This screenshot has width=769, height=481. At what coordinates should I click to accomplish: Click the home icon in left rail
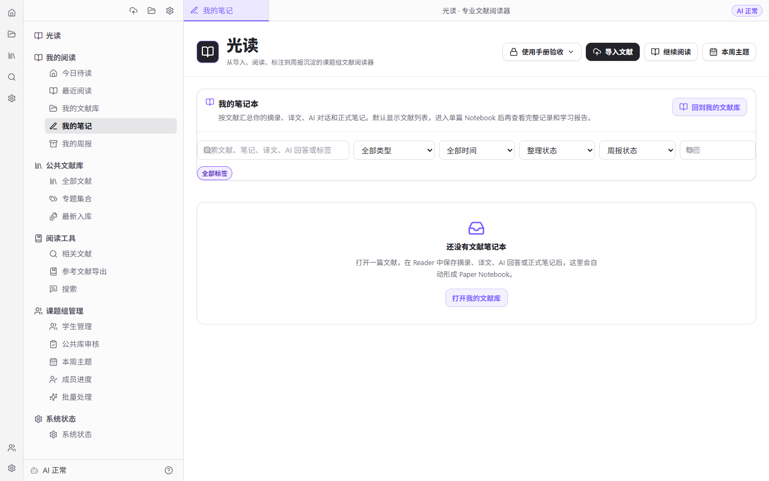(x=12, y=13)
